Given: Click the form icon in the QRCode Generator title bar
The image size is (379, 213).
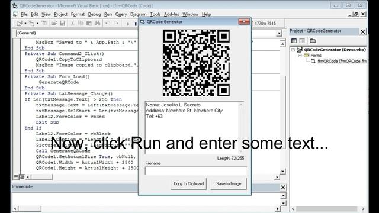Looking at the screenshot, I should point(143,22).
